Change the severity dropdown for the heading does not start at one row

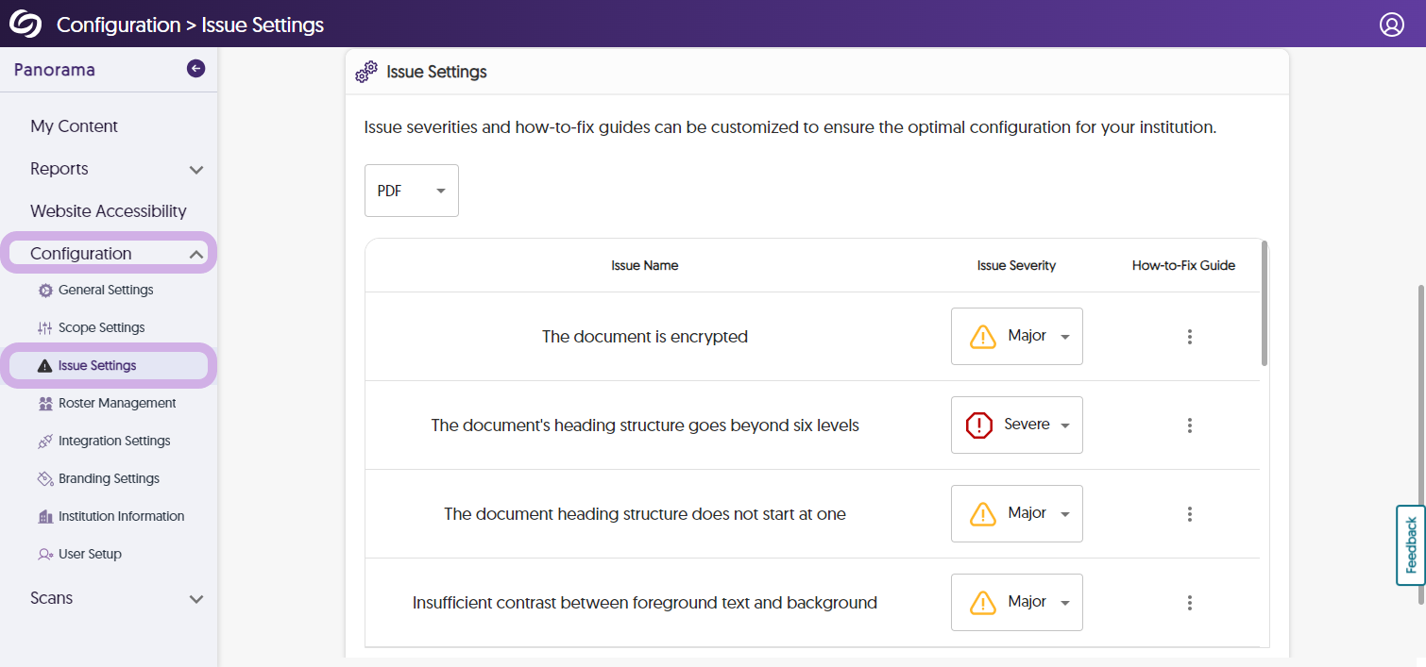coord(1017,514)
